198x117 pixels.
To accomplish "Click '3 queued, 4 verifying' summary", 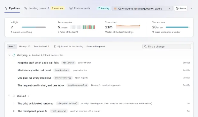I will [21, 32].
